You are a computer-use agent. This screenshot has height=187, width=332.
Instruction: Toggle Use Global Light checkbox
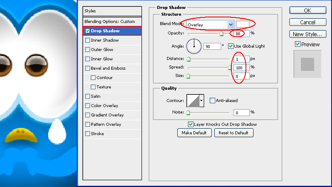coord(231,46)
